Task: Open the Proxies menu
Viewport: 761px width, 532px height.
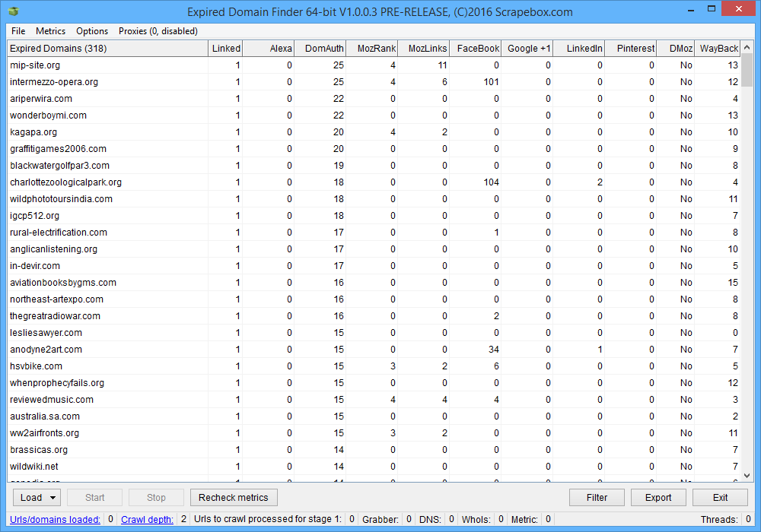Action: coord(158,31)
